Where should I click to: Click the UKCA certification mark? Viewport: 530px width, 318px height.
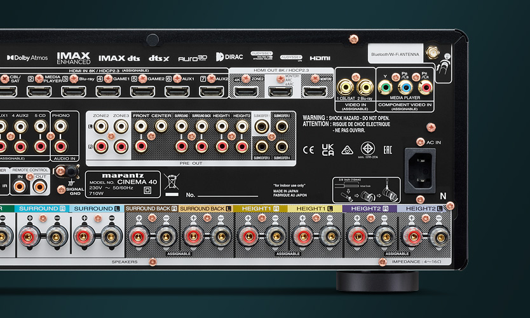tap(328, 150)
